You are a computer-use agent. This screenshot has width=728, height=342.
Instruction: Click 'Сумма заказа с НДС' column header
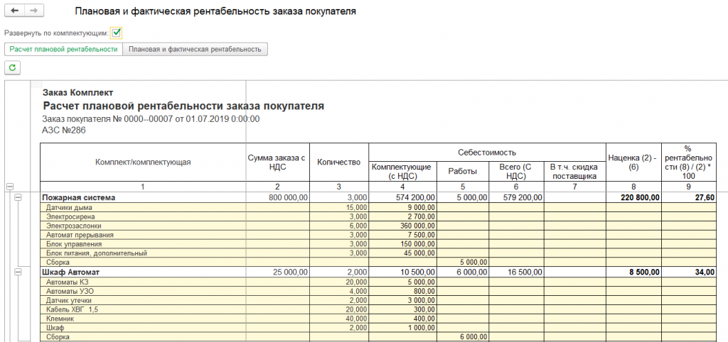tap(277, 162)
